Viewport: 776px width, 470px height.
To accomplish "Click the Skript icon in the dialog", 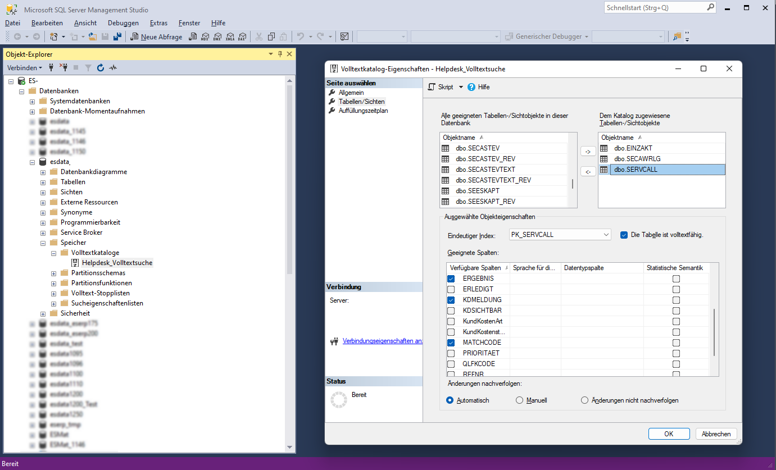I will [432, 87].
